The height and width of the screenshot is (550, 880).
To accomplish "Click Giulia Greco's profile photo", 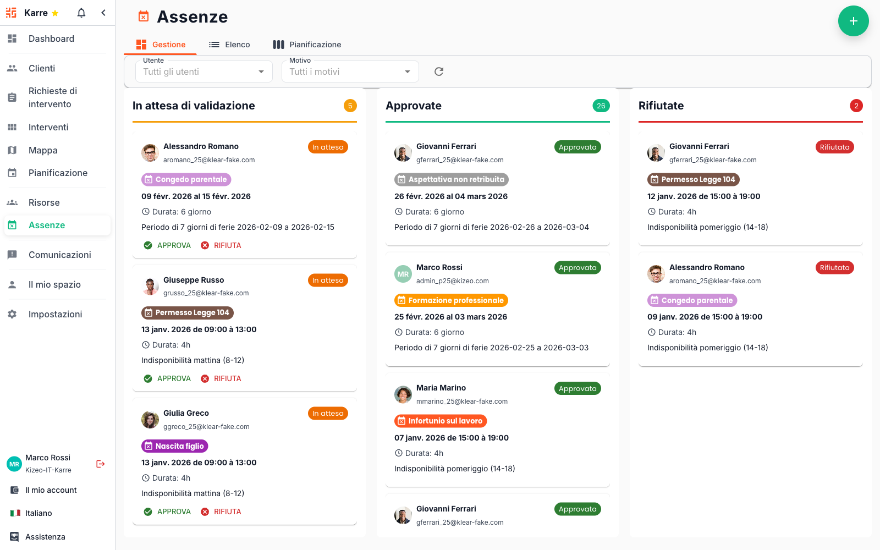I will [x=150, y=420].
